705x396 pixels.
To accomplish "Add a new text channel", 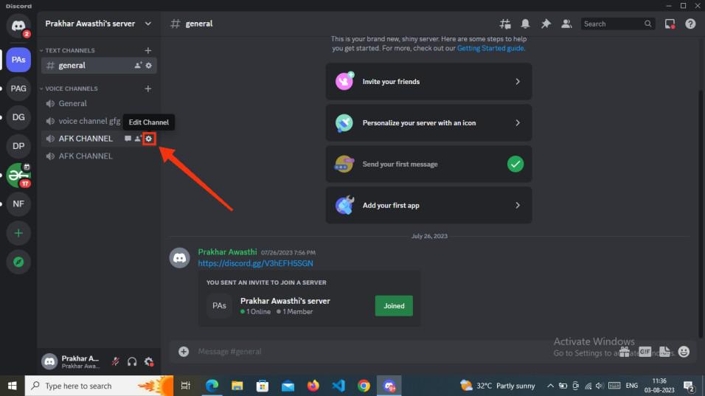I will [x=148, y=50].
